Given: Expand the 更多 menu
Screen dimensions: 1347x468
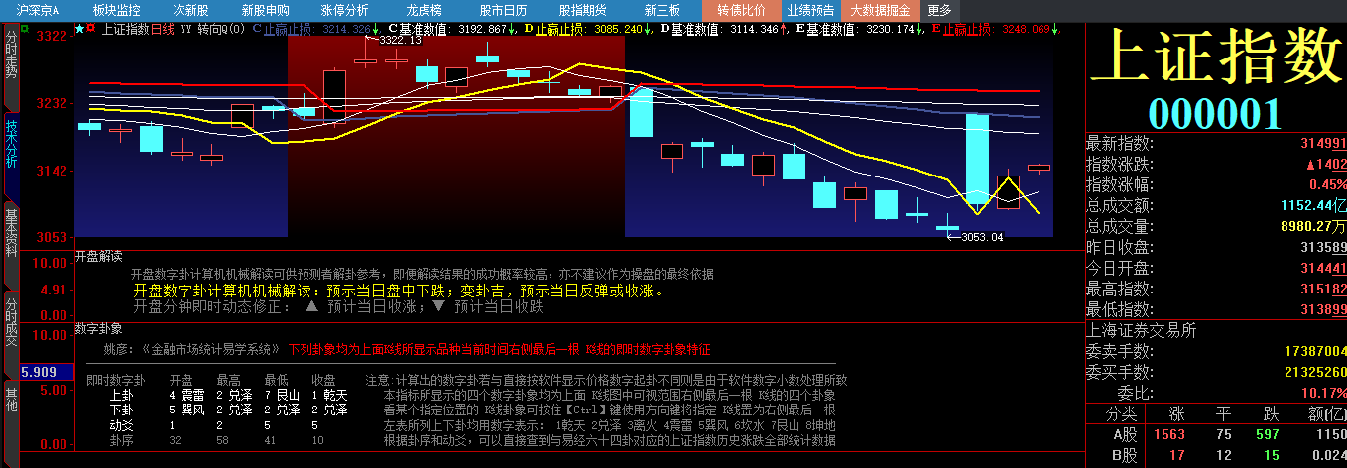Looking at the screenshot, I should coord(939,10).
